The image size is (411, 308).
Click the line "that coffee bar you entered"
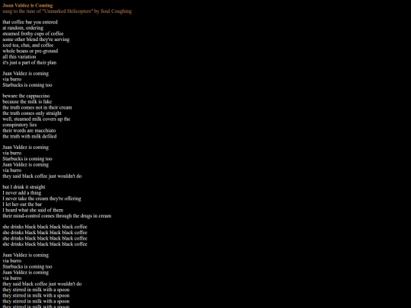click(30, 22)
